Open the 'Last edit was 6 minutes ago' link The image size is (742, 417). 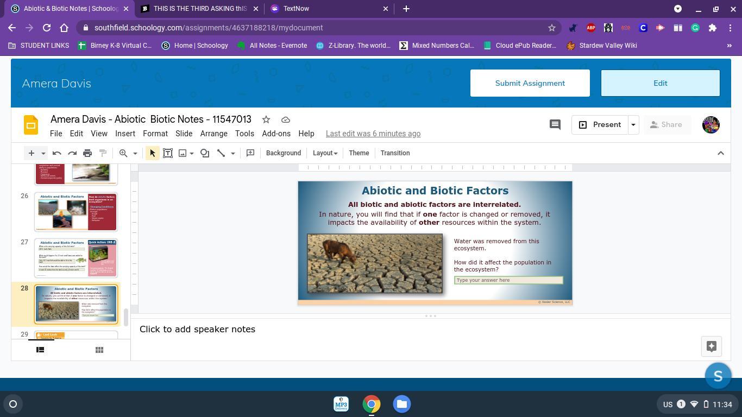pyautogui.click(x=373, y=134)
